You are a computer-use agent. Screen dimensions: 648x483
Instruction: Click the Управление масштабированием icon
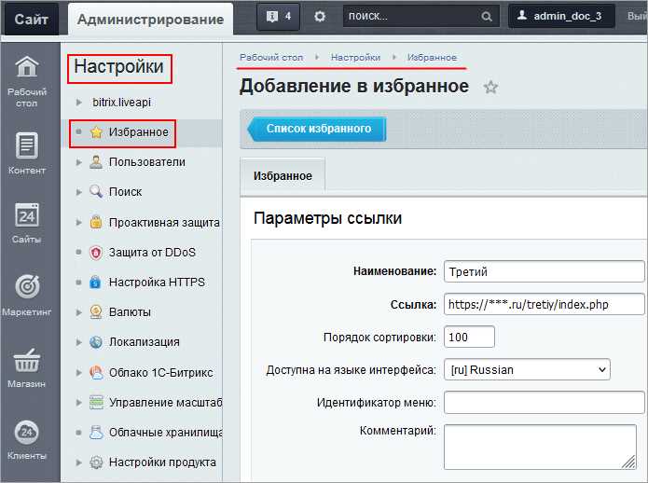click(96, 402)
